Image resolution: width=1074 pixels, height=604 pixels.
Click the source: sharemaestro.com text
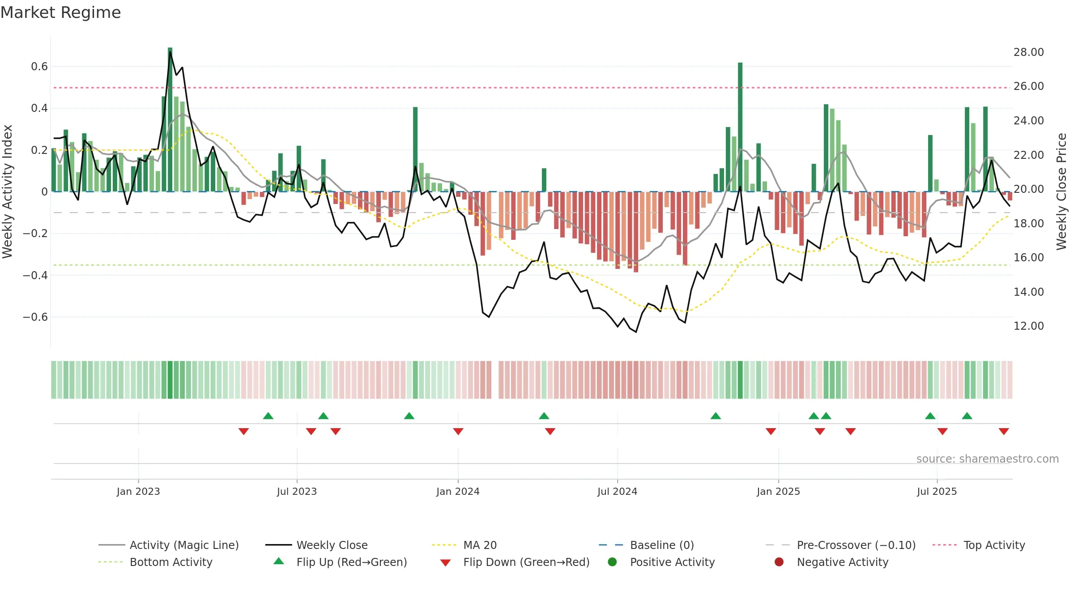988,459
